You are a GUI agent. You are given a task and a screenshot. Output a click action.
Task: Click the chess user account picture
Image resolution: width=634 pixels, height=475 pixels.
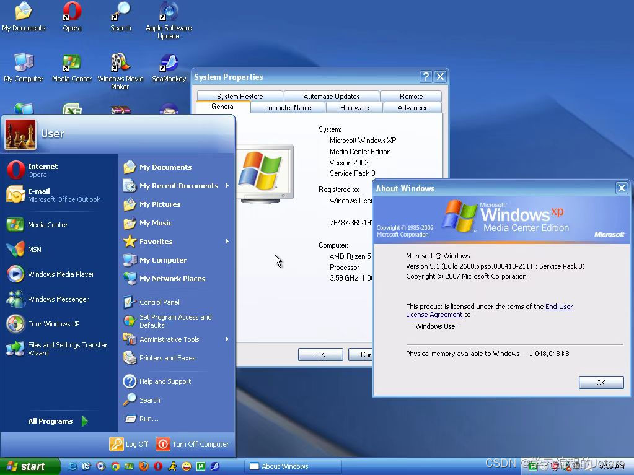(x=20, y=134)
